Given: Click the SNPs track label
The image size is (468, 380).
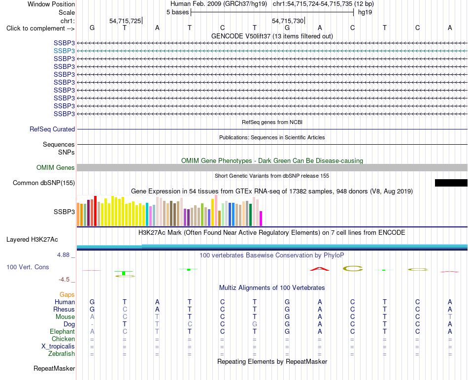Looking at the screenshot, I should coord(67,152).
